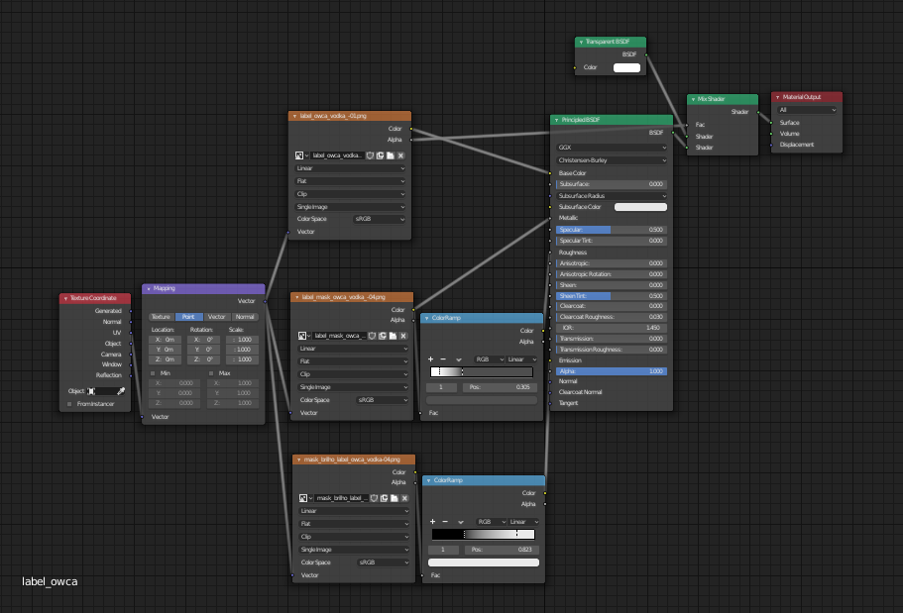The width and height of the screenshot is (903, 613).
Task: Open image file for mask_brilho_label node
Action: 395,497
